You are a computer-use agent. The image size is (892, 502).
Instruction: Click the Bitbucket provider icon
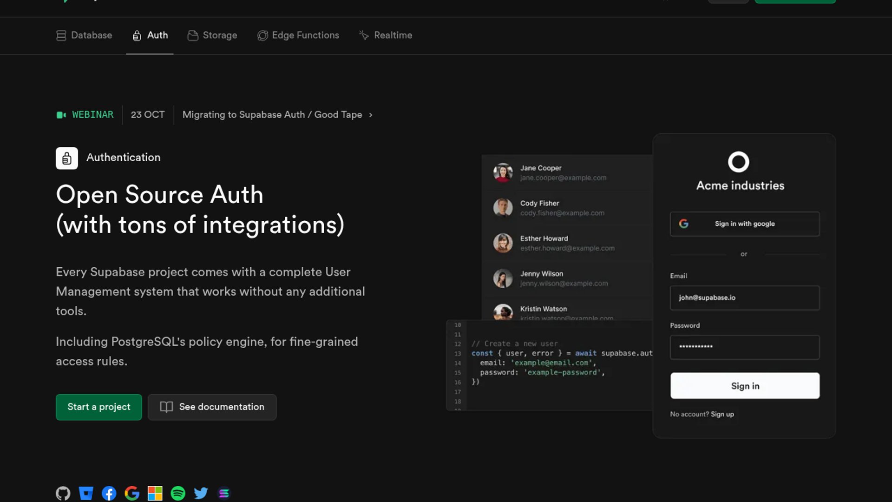point(86,493)
